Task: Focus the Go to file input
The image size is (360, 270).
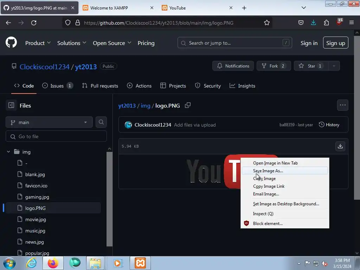Action: point(56,136)
